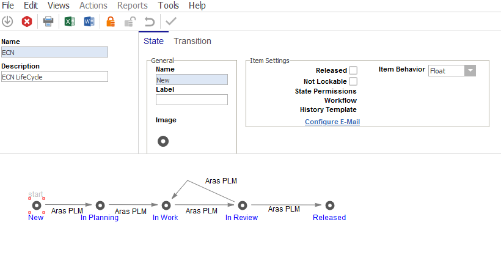Open the Item Behavior dropdown
This screenshot has height=255, width=501.
click(470, 71)
